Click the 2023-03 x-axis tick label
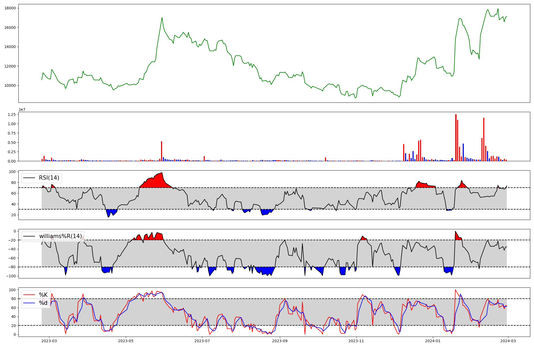534x347 pixels. [49, 341]
